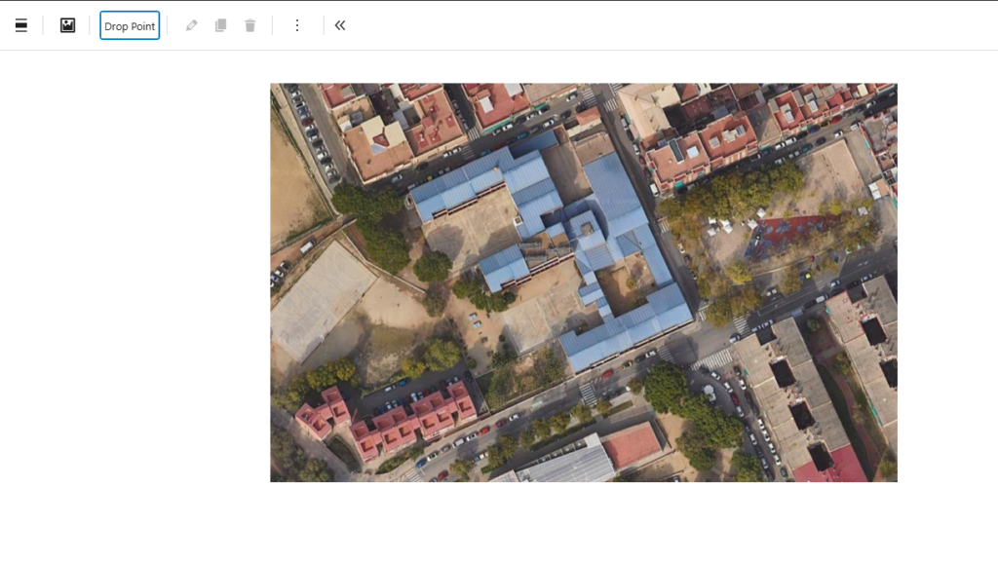Open the block alignment options
The image size is (998, 563).
[x=21, y=25]
